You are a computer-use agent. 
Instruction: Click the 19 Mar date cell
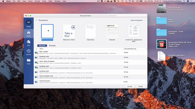pyautogui.click(x=126, y=52)
